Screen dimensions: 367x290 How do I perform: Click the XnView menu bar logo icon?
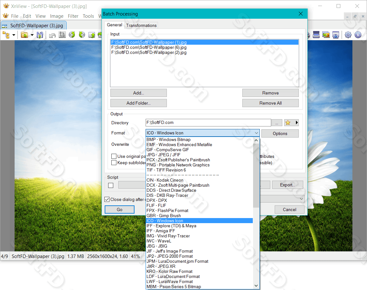[x=5, y=16]
